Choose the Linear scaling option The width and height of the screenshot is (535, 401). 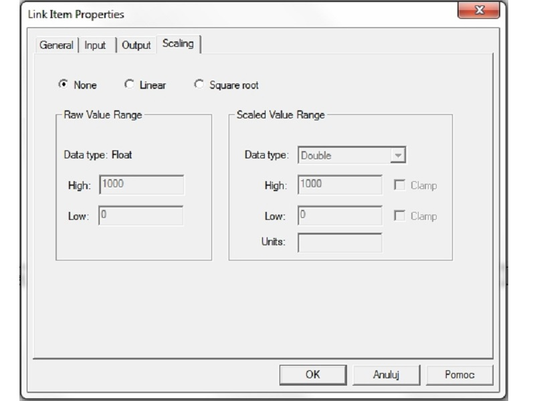pos(130,85)
